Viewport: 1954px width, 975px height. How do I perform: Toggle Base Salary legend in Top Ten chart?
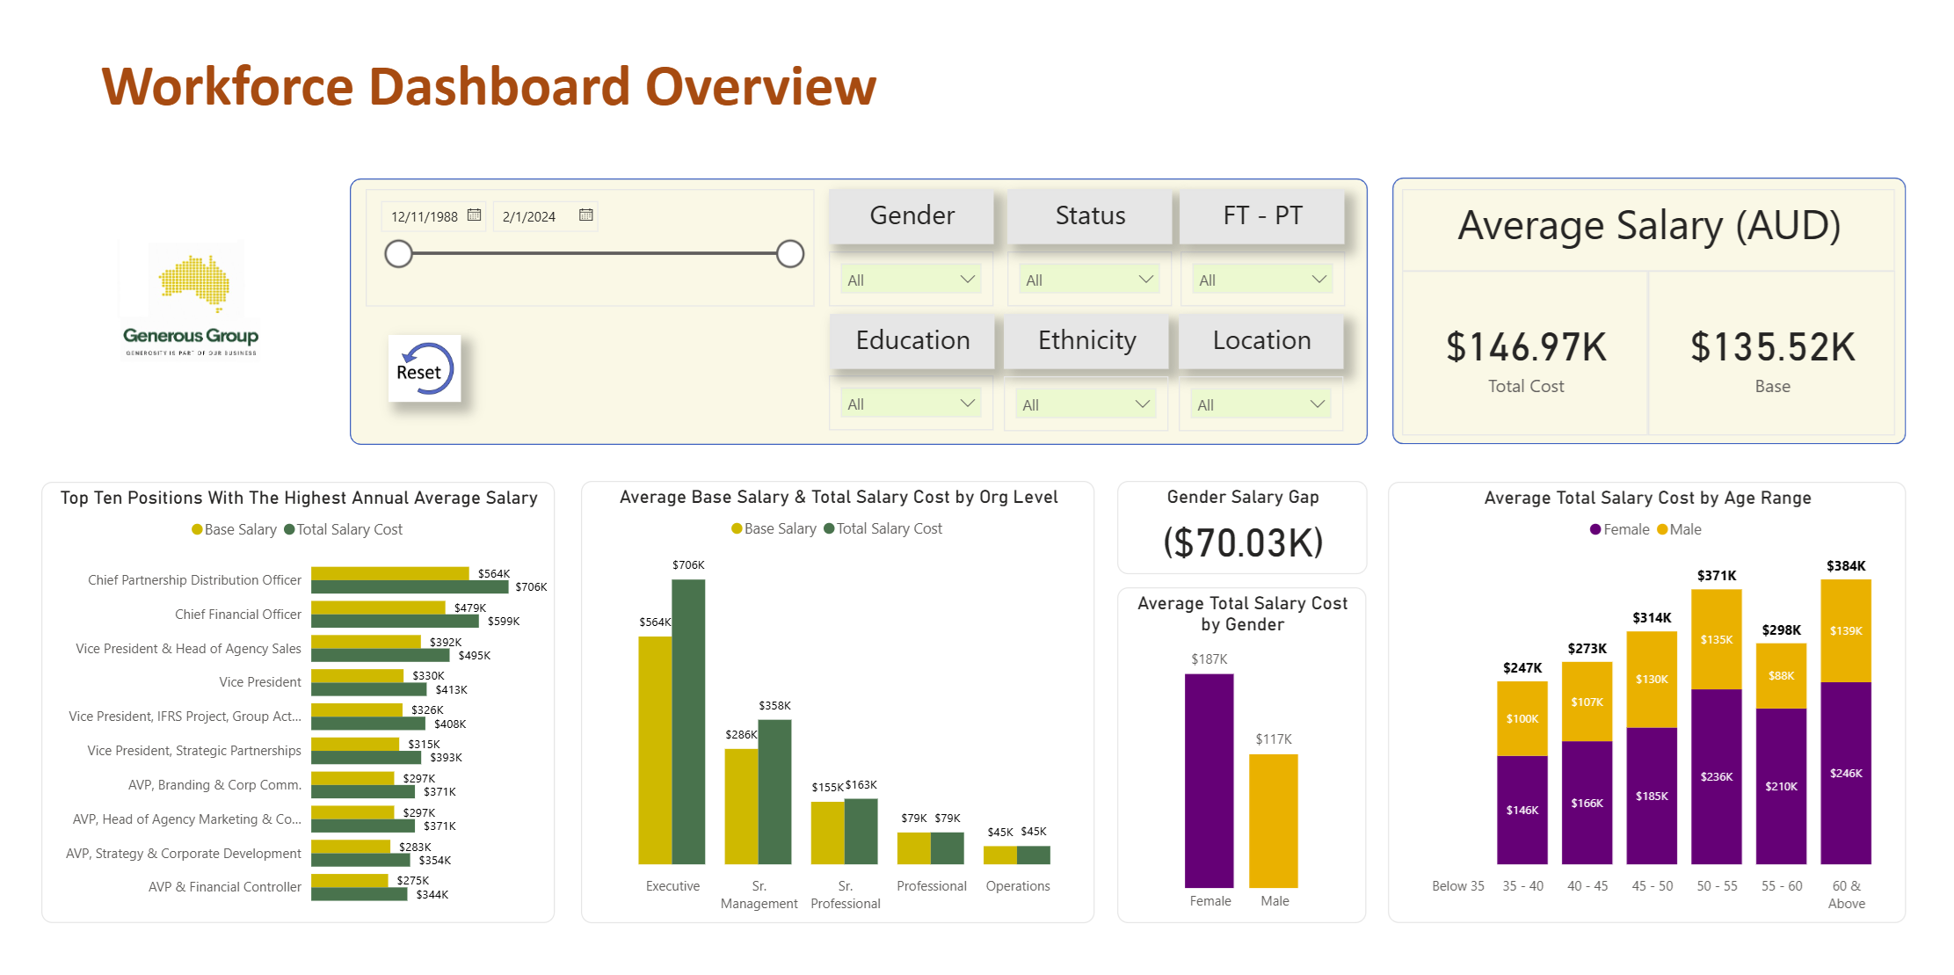235,529
